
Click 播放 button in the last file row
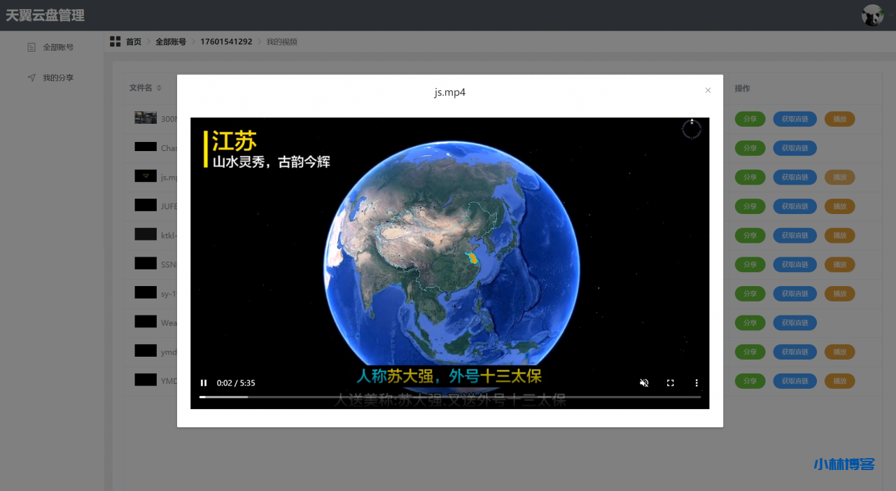click(x=839, y=381)
